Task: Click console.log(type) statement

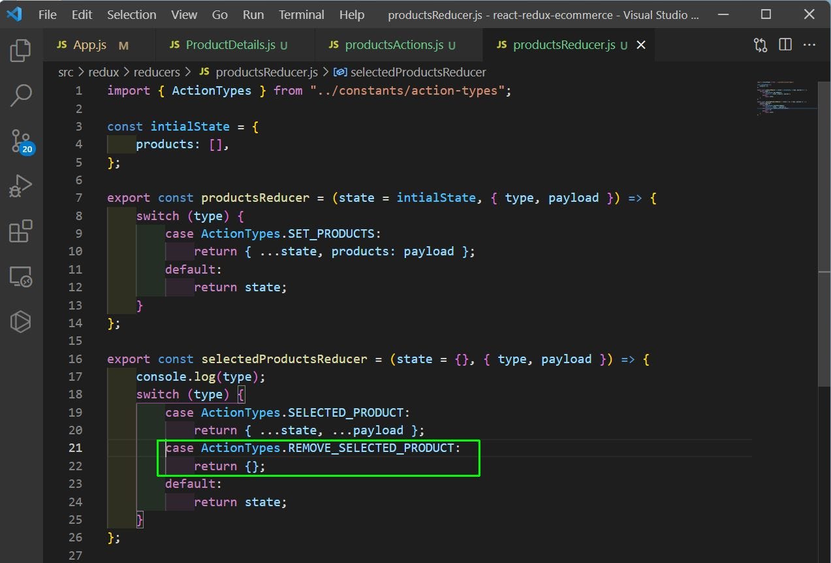Action: (x=201, y=377)
